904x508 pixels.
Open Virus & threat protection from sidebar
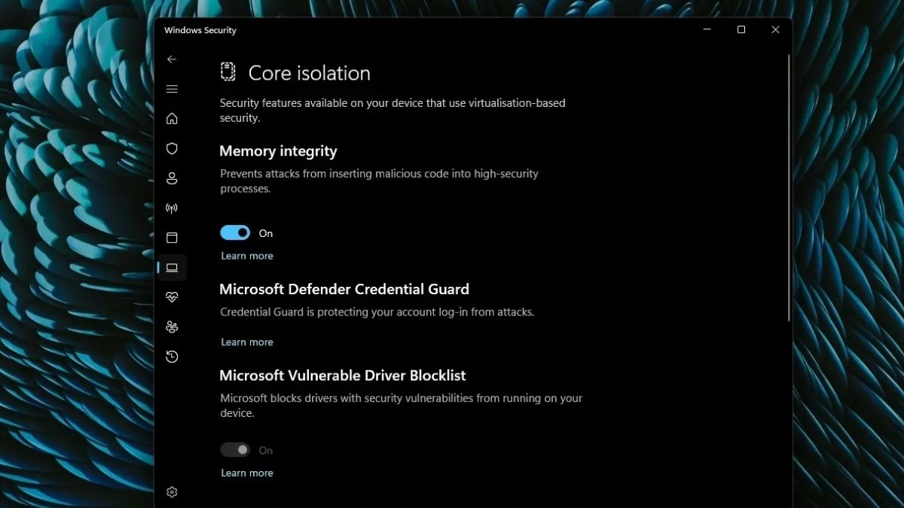click(x=172, y=148)
